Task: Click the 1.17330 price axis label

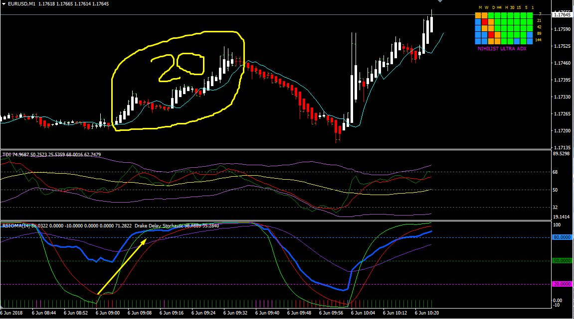Action: click(x=563, y=97)
